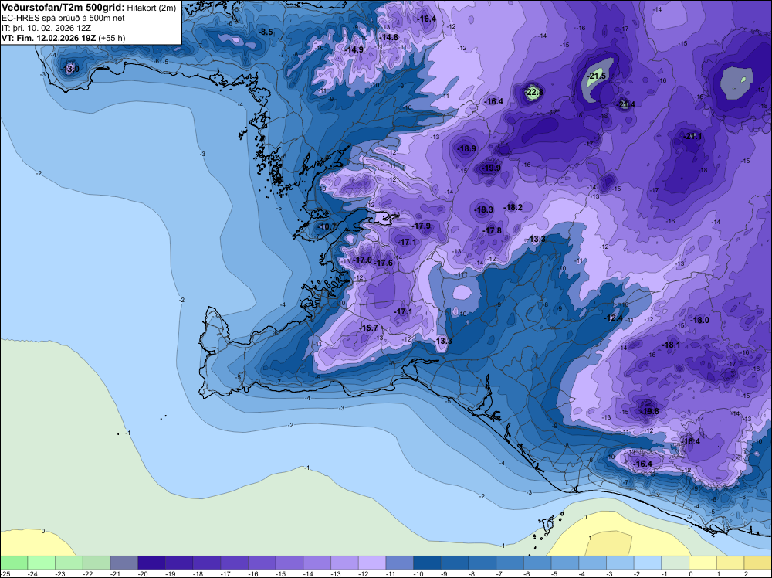Click the -14.8 temperature label

(x=388, y=37)
